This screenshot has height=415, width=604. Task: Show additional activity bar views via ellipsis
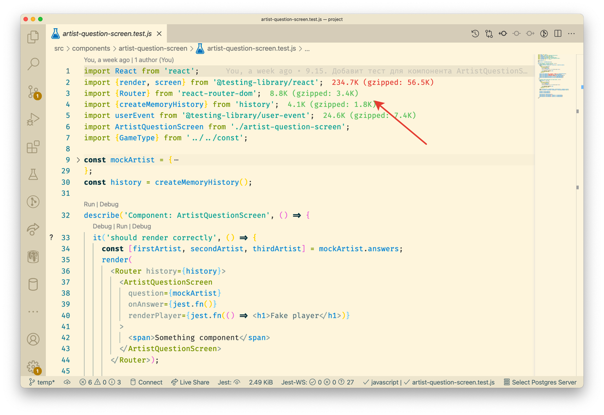[x=33, y=312]
